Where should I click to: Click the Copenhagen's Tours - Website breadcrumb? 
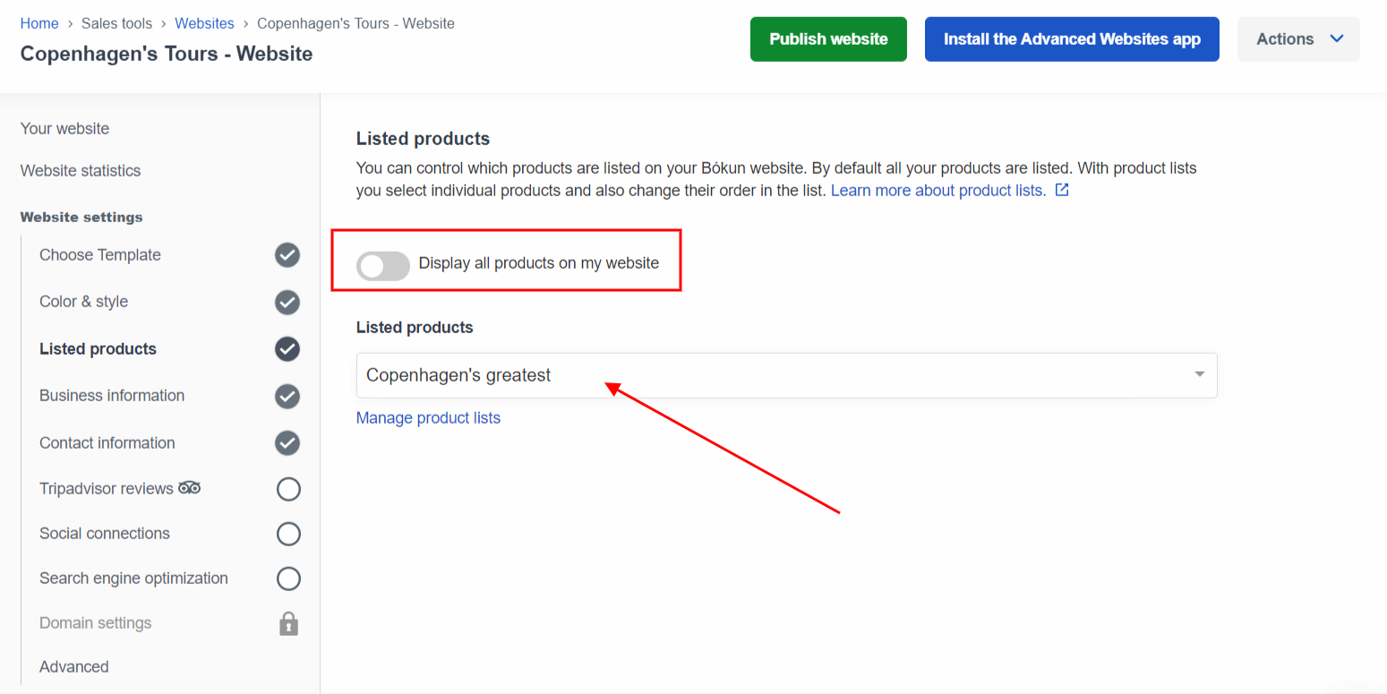(x=355, y=23)
